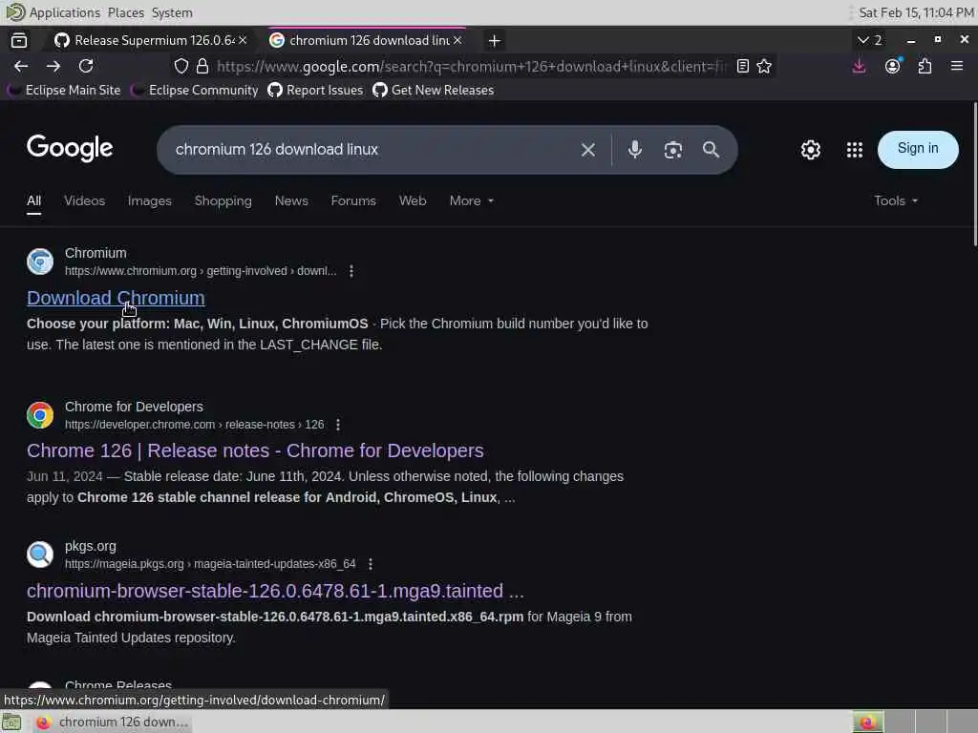Select the News search filter
The height and width of the screenshot is (733, 978).
coord(291,200)
